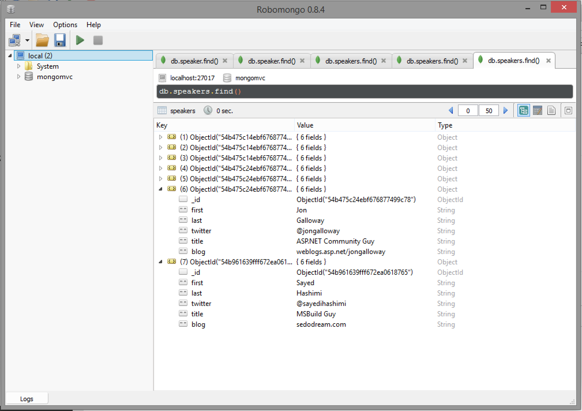This screenshot has width=582, height=411.
Task: Open the Options menu
Action: pyautogui.click(x=65, y=25)
